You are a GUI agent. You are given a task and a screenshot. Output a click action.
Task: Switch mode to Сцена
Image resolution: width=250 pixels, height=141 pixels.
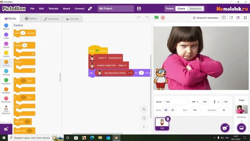(181, 9)
